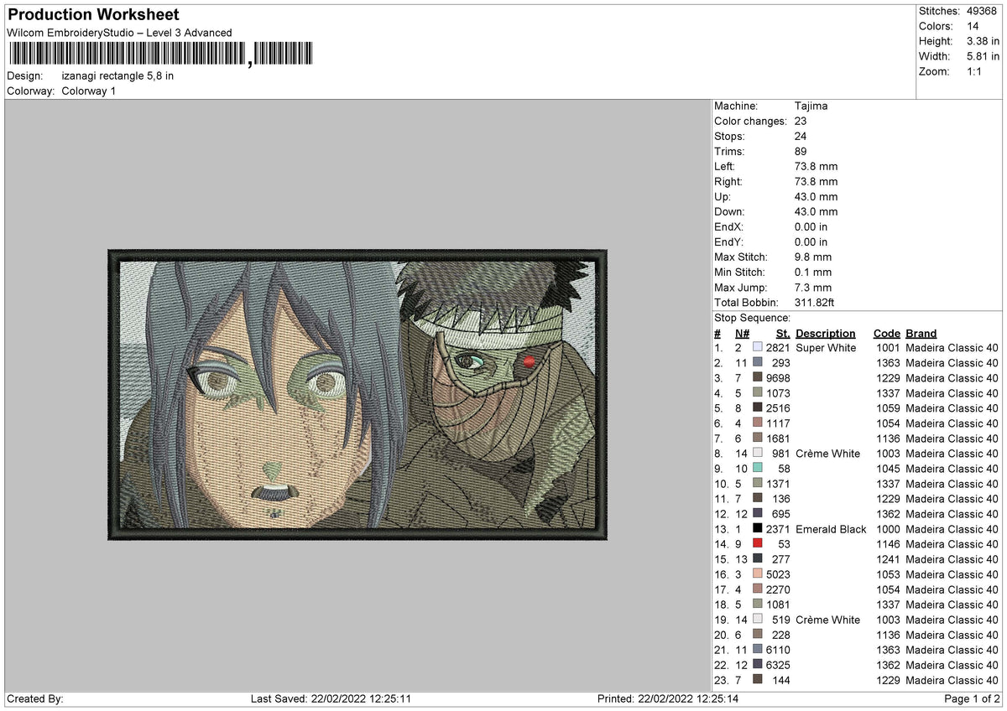Image resolution: width=1007 pixels, height=711 pixels.
Task: Click the 'Description' column header
Action: [826, 334]
